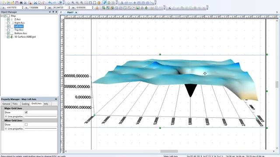The width and height of the screenshot is (280, 157).
Task: Expand Major Grid Lines line properties
Action: coord(6,116)
